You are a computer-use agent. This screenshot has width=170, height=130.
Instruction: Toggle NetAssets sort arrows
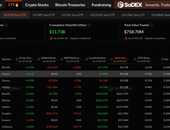pos(128,59)
